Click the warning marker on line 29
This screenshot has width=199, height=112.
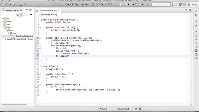[36, 87]
